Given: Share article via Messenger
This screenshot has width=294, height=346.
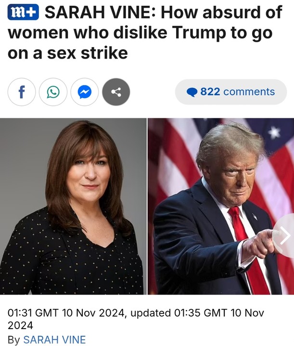Looking at the screenshot, I should (85, 92).
